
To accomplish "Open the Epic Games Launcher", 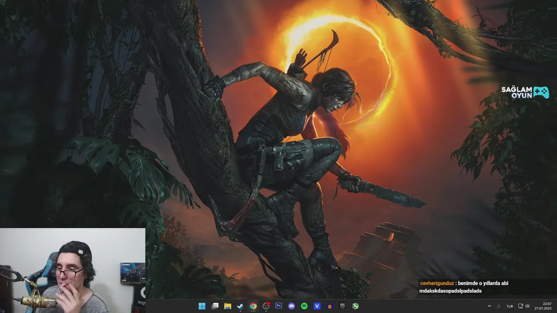I will click(x=342, y=306).
